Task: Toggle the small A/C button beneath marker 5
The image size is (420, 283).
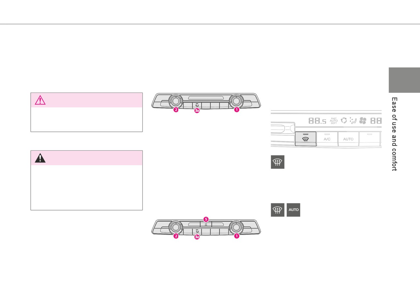Action: tap(206, 224)
